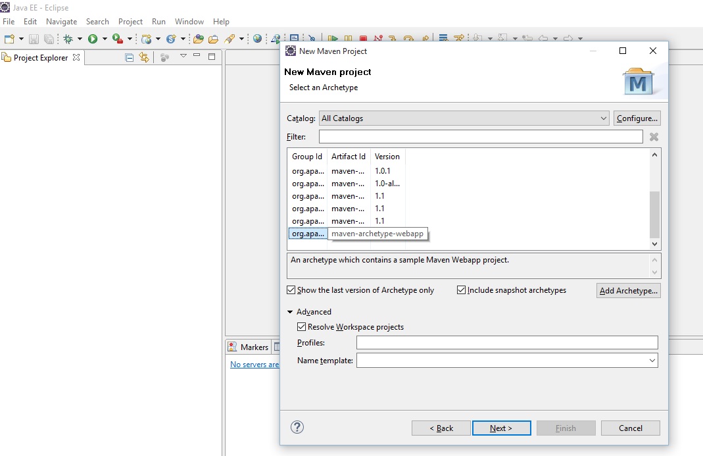
Task: Open the Name template dropdown
Action: click(x=652, y=361)
